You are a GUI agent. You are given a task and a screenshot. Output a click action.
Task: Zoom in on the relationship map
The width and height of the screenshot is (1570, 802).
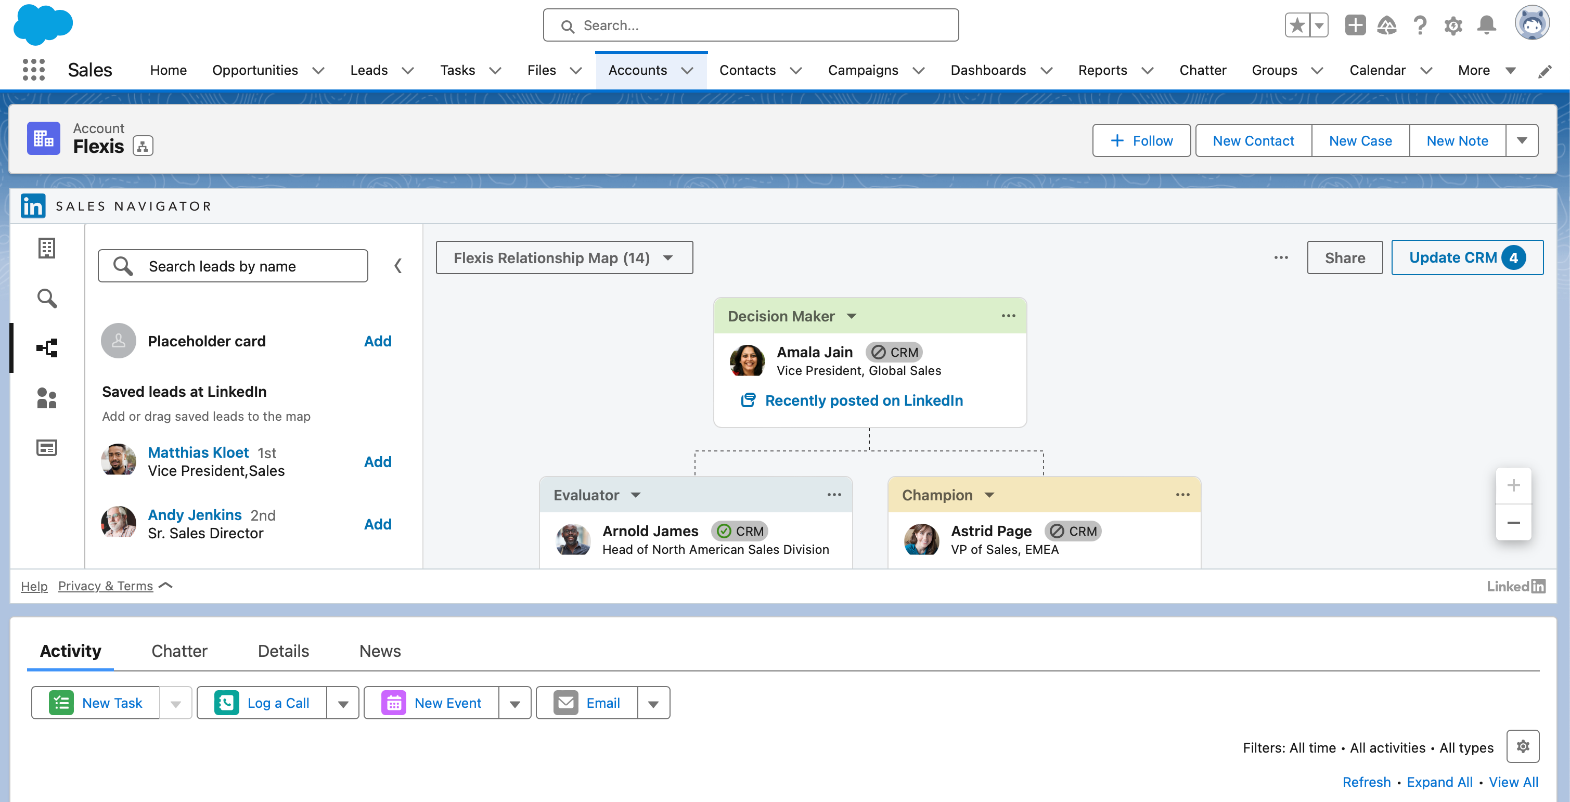pyautogui.click(x=1513, y=486)
